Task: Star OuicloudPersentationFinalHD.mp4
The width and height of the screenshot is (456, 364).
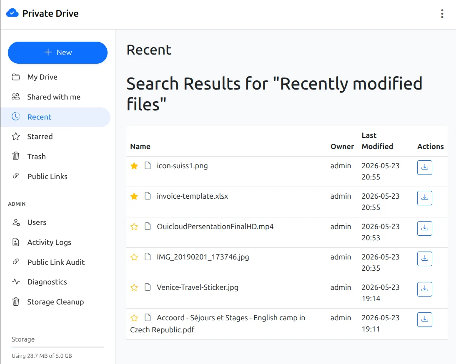Action: 134,227
